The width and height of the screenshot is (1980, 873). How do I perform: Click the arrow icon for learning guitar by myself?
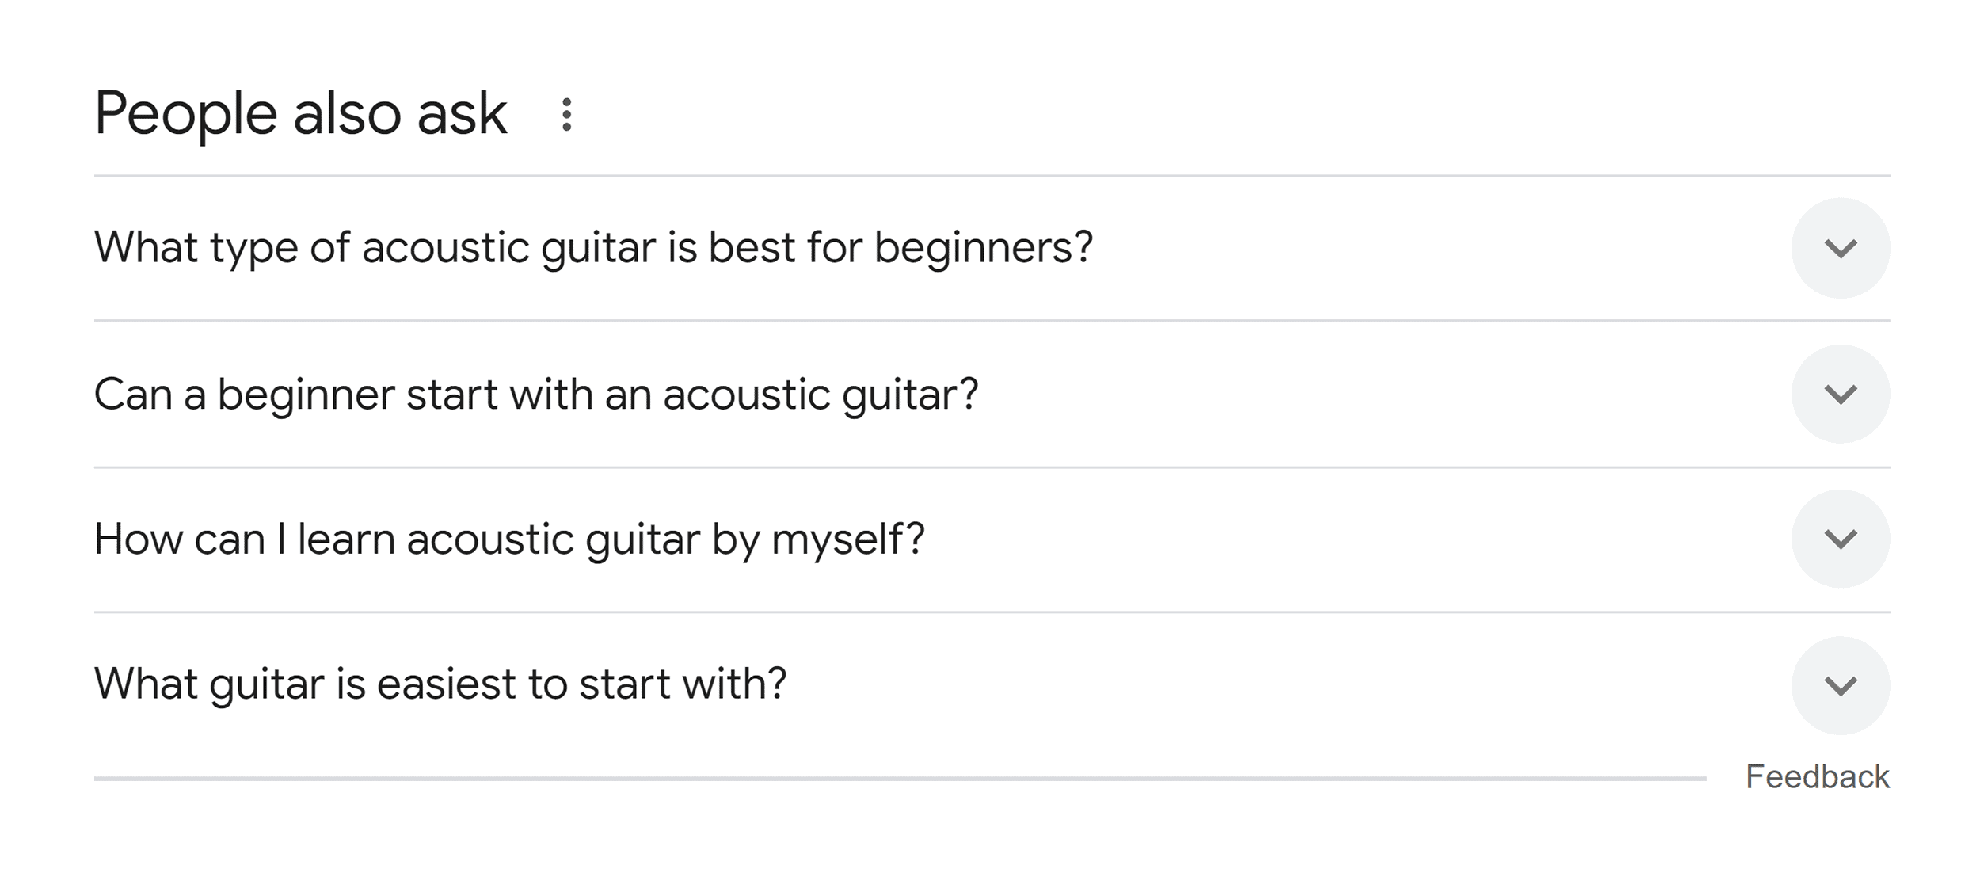click(1841, 539)
